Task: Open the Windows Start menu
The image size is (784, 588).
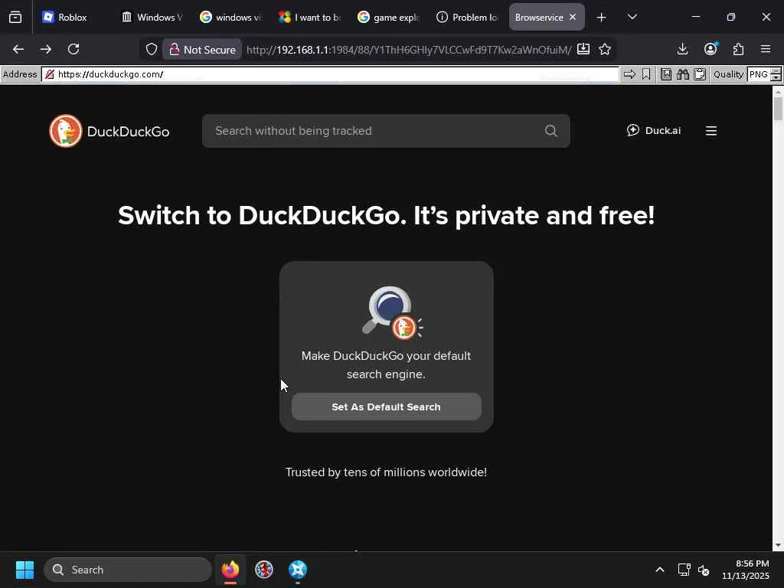Action: pyautogui.click(x=24, y=570)
